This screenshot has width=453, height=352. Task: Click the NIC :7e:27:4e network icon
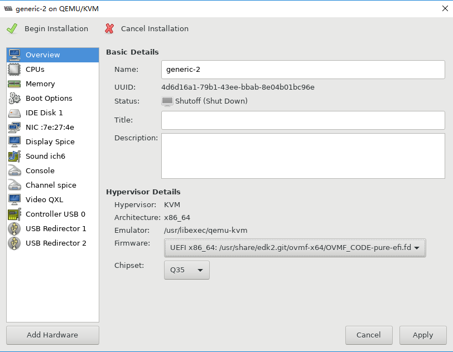[14, 127]
